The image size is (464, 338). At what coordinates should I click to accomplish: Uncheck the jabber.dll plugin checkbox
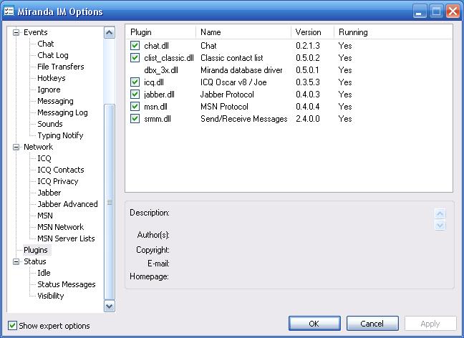[135, 94]
